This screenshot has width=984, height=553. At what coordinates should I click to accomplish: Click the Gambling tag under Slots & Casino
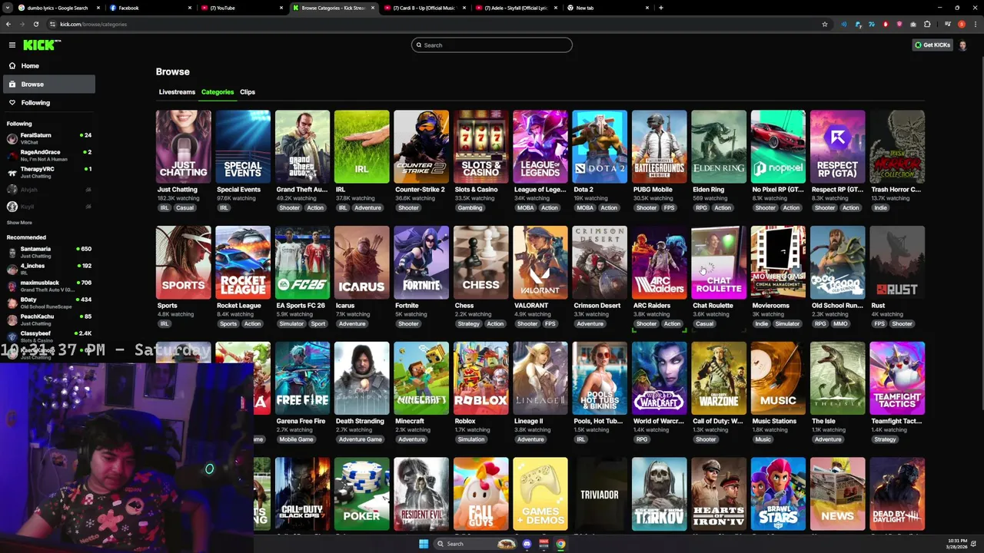(x=470, y=208)
